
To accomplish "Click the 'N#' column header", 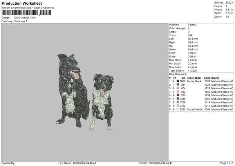I will 174,78.
